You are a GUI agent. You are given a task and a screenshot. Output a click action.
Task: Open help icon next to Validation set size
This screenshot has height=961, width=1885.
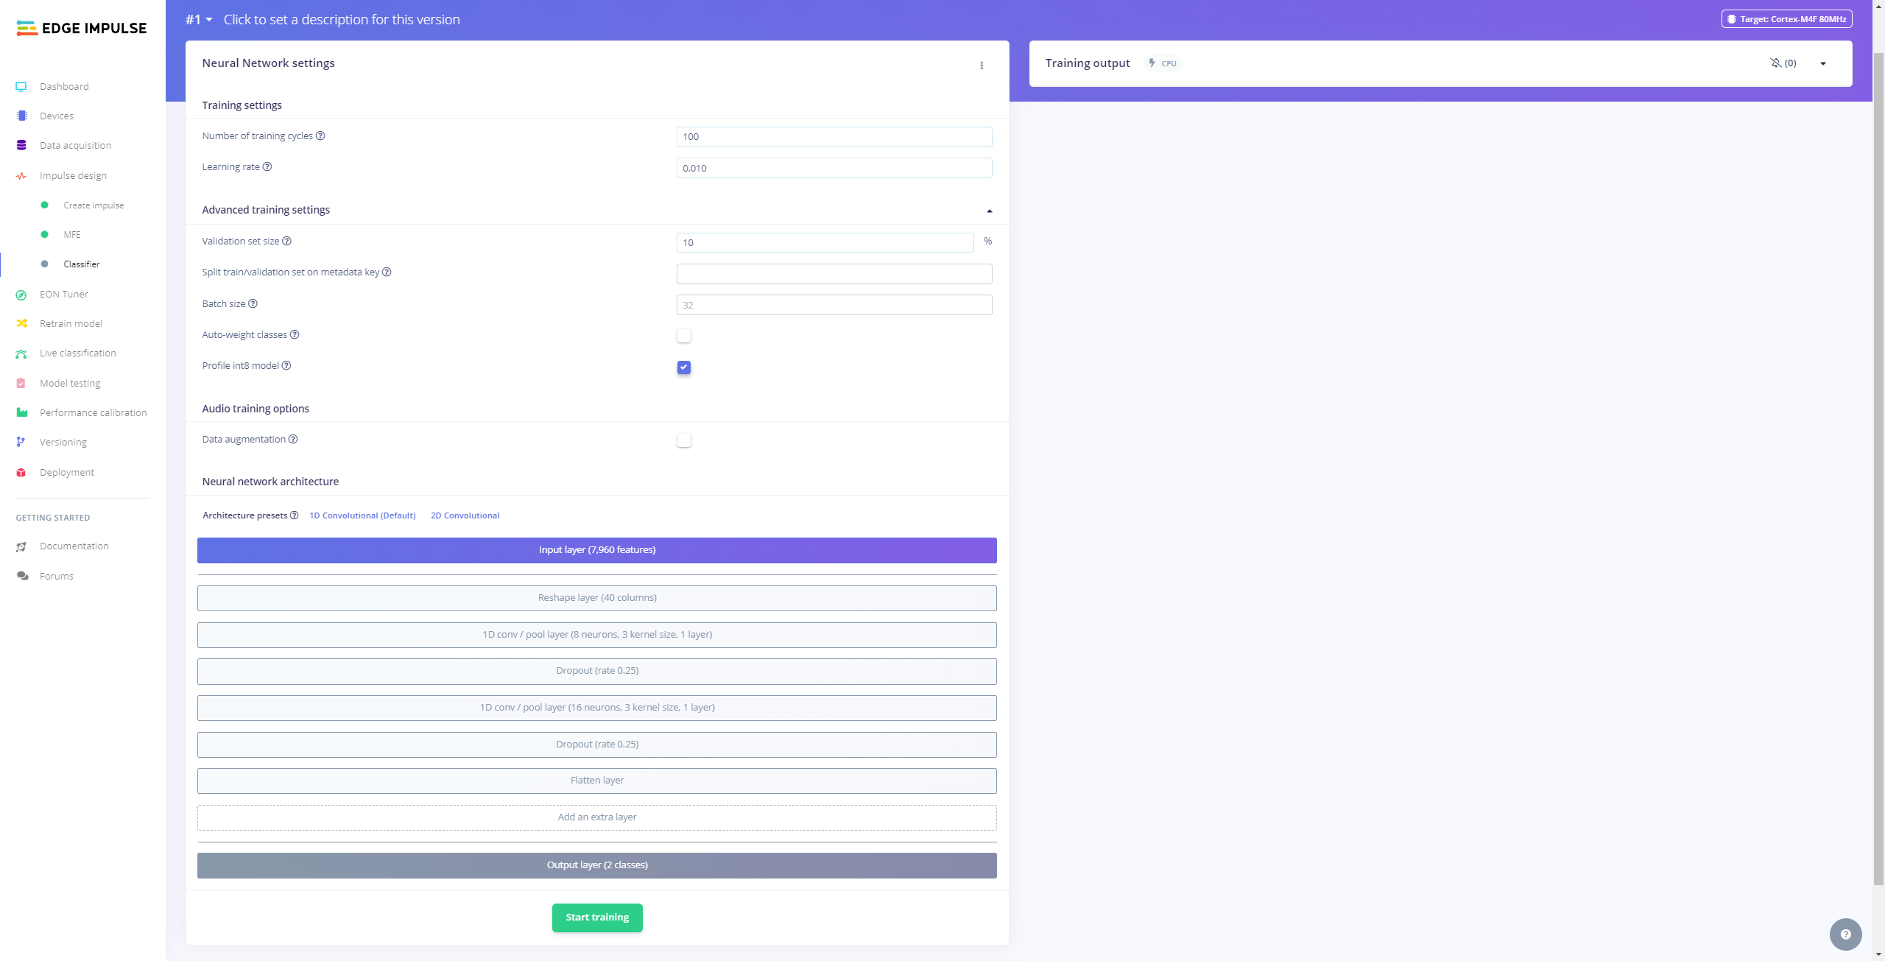[x=287, y=242]
